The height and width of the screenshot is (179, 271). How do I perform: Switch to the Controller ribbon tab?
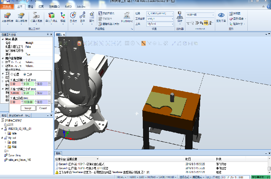pyautogui.click(x=54, y=7)
